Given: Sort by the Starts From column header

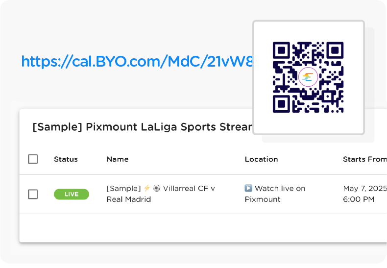Looking at the screenshot, I should [x=365, y=159].
